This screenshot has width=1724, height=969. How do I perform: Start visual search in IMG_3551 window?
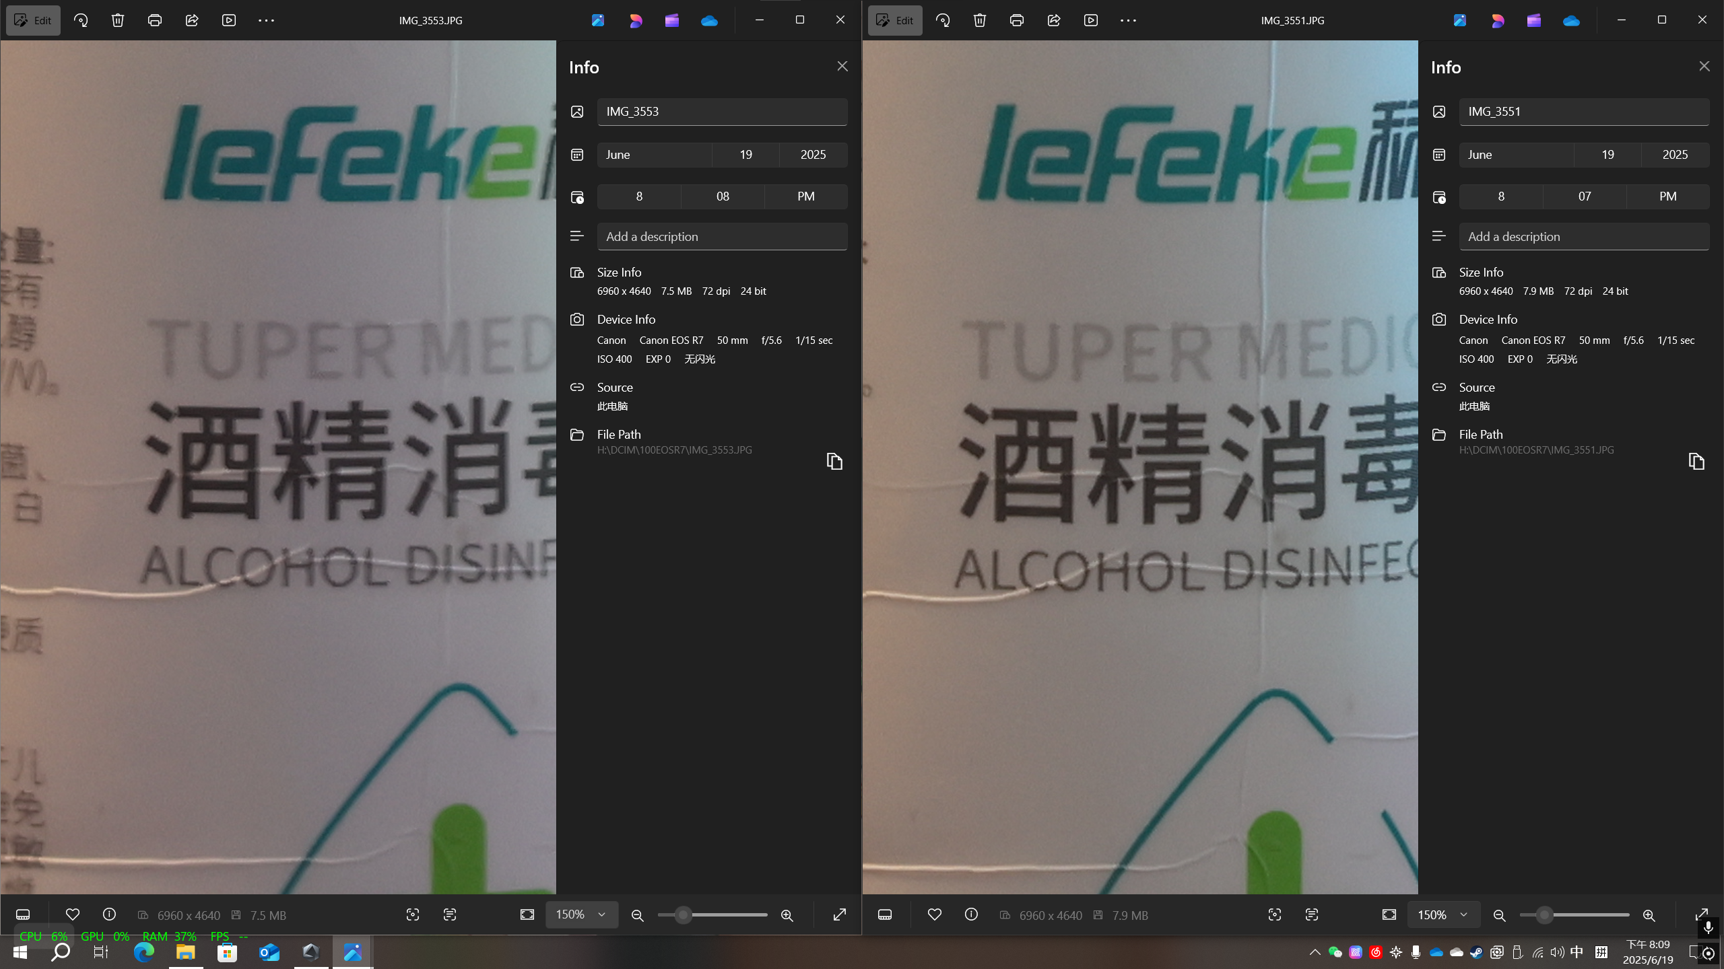pyautogui.click(x=1275, y=914)
